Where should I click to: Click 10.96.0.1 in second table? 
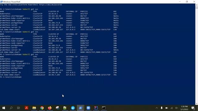53,36
